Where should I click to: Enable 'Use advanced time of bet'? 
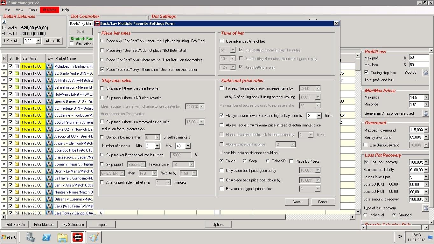[x=222, y=41]
